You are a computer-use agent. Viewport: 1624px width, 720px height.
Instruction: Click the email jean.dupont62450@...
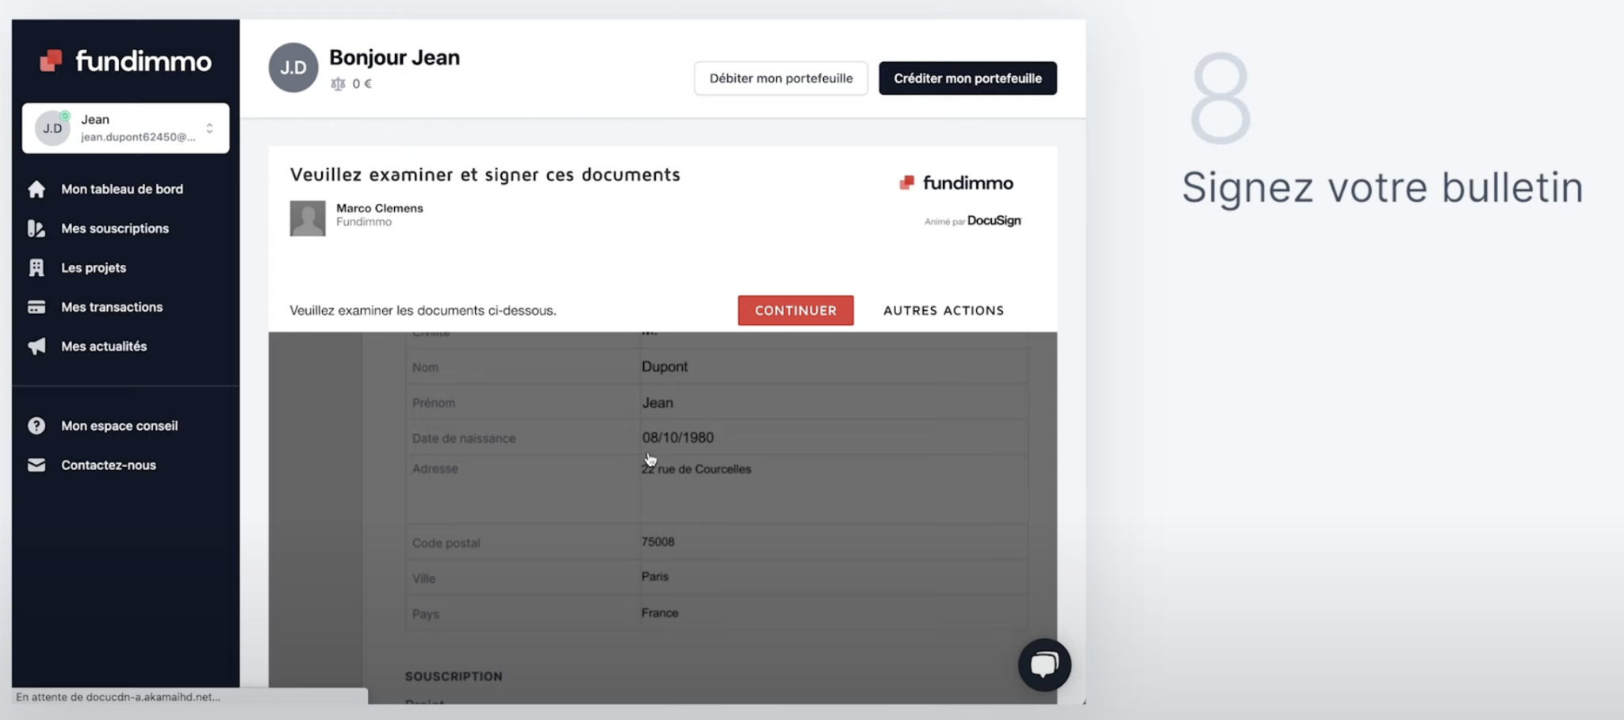[x=138, y=136]
